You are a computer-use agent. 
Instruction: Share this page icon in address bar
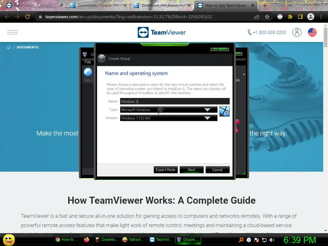pyautogui.click(x=257, y=17)
